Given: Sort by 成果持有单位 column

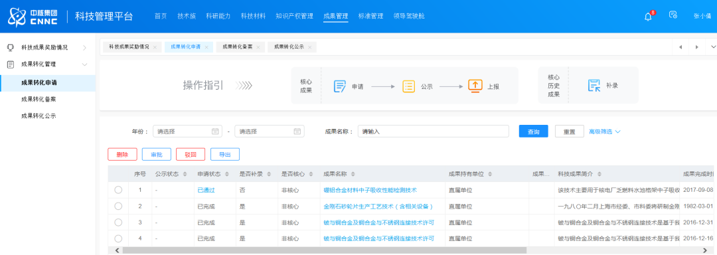Looking at the screenshot, I should click(x=490, y=174).
